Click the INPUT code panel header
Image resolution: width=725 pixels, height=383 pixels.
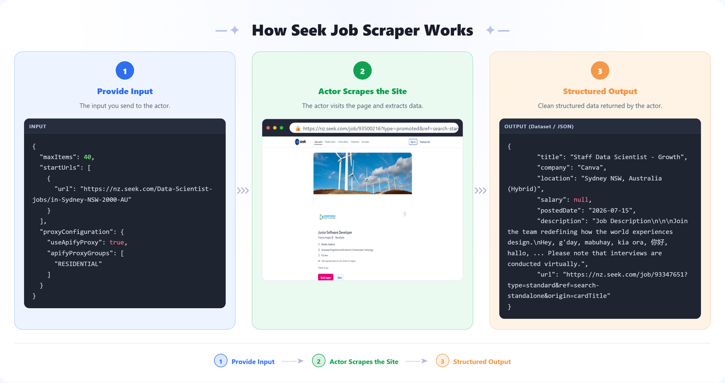click(x=125, y=126)
